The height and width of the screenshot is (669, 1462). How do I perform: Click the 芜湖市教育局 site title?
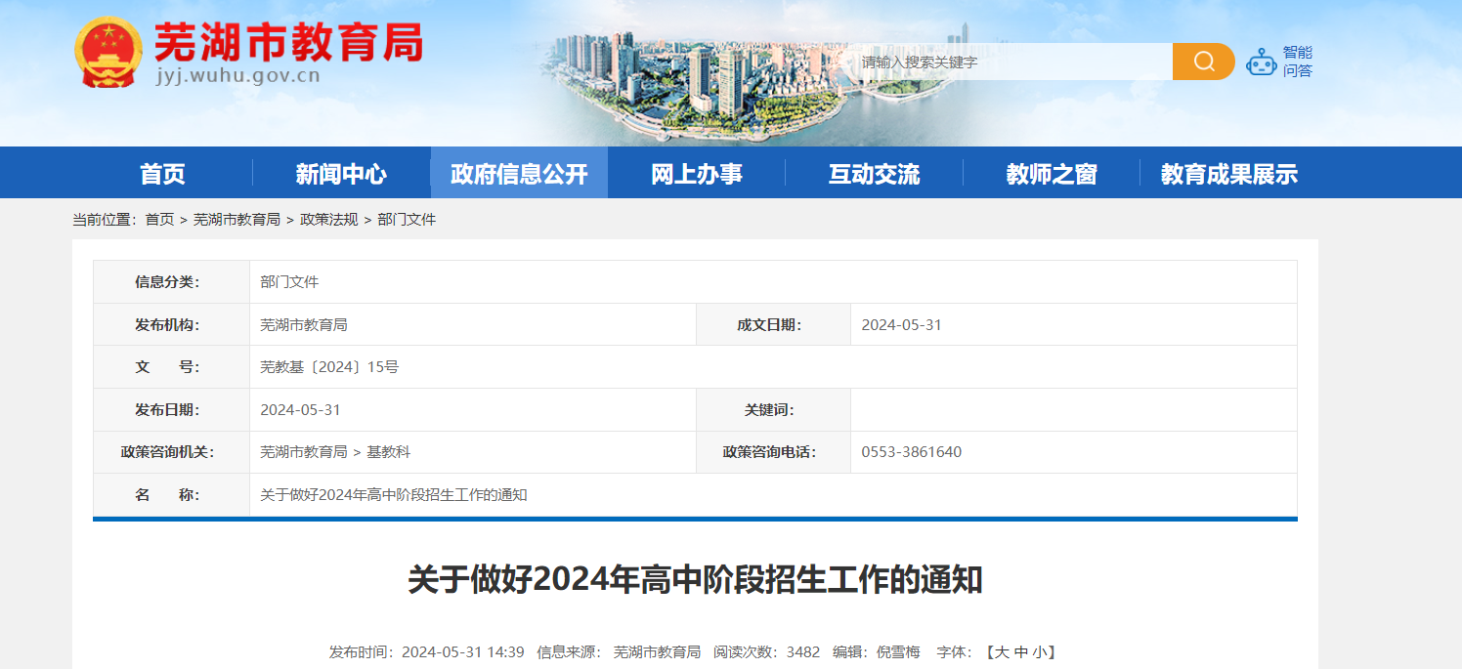289,42
